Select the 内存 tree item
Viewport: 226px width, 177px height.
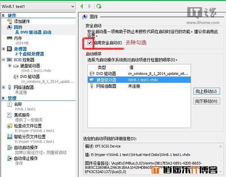click(x=18, y=38)
